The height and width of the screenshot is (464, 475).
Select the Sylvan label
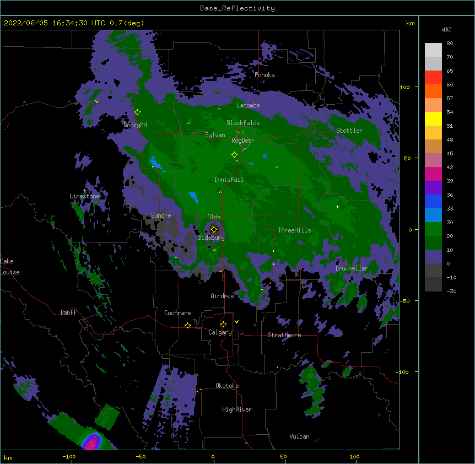(215, 135)
